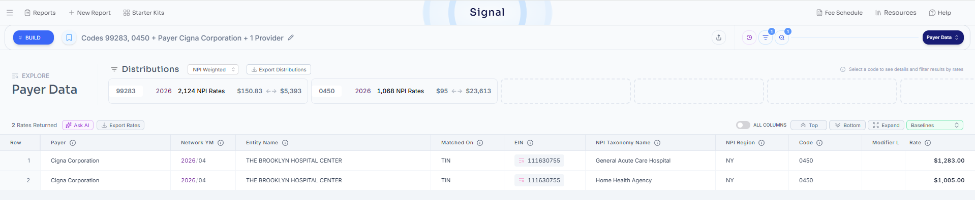Click the Bottom button
The image size is (975, 200).
pyautogui.click(x=847, y=125)
